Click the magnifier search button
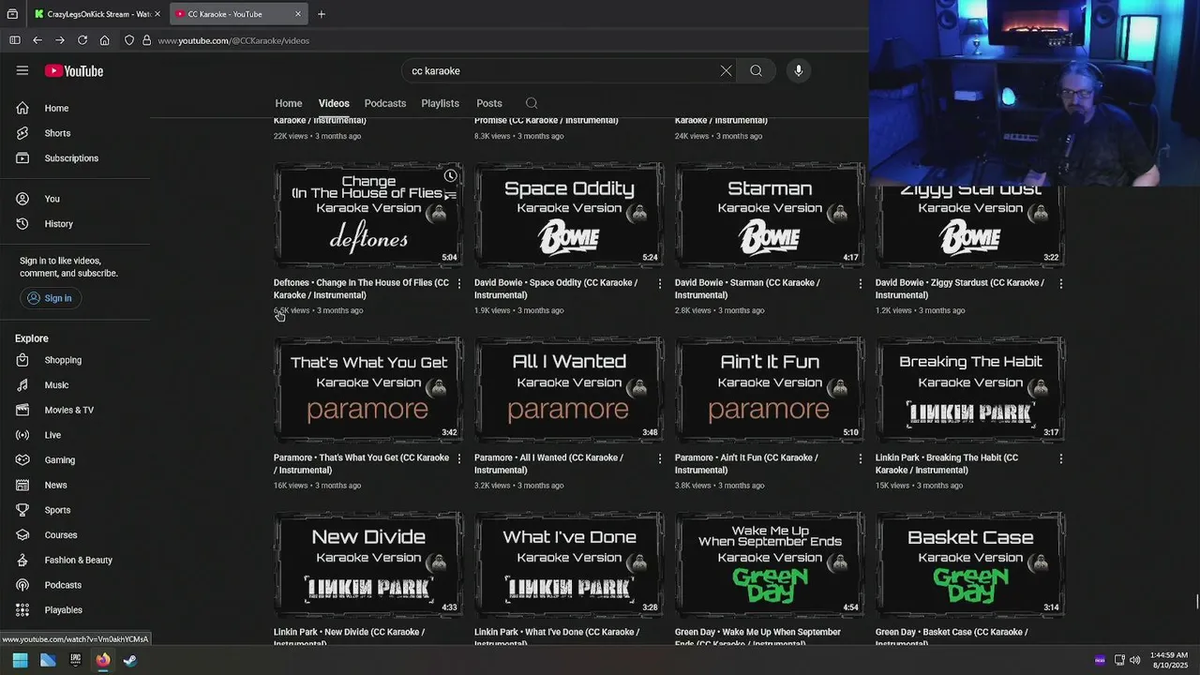1200x675 pixels. point(756,70)
